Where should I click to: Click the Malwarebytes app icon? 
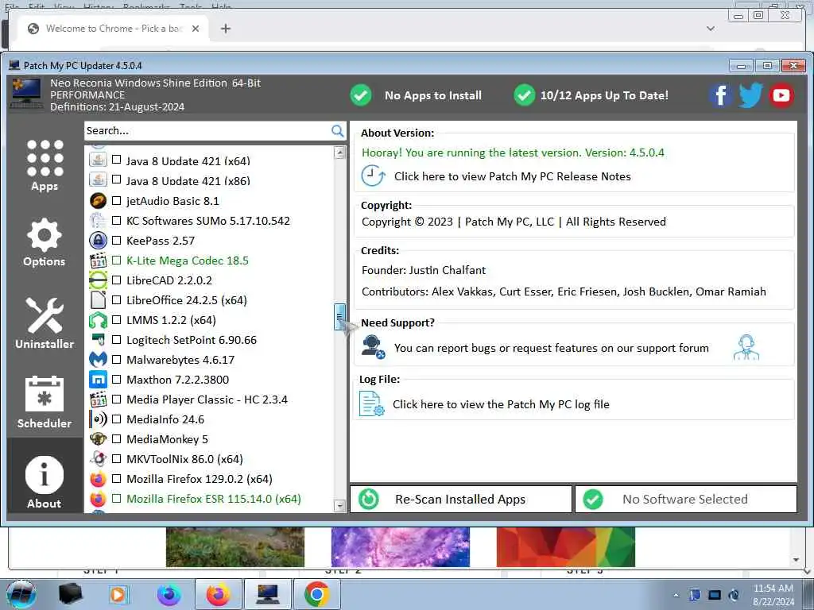click(x=98, y=360)
